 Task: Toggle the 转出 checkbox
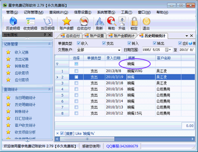coord(154,43)
